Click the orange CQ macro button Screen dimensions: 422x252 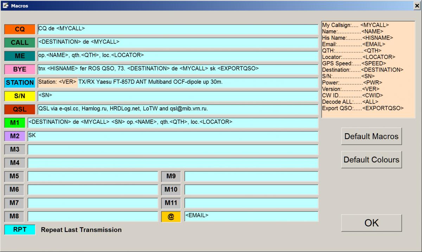coord(20,30)
